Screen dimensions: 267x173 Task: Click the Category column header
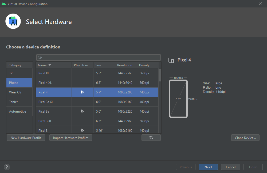[x=19, y=65]
